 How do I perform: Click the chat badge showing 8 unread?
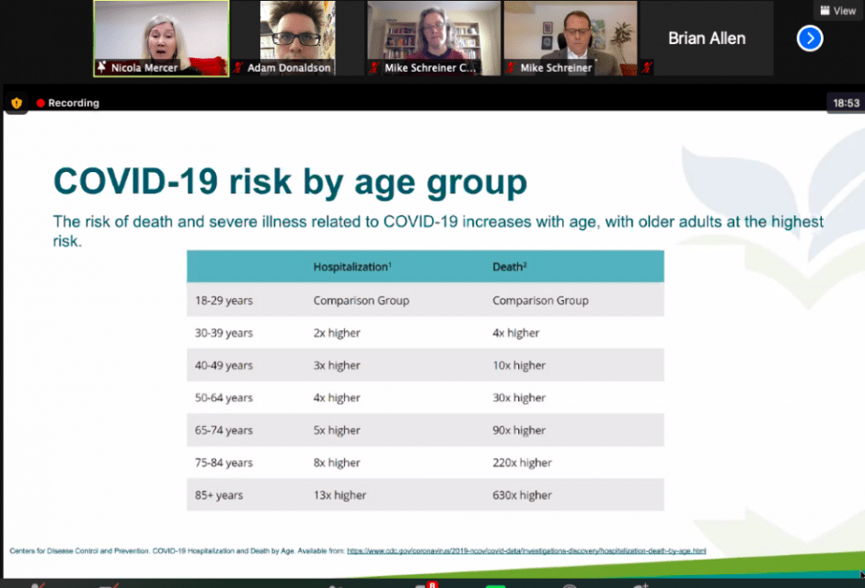click(x=432, y=584)
